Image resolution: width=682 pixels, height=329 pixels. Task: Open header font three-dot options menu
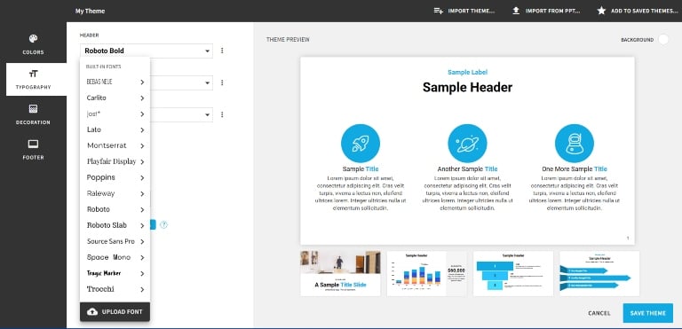[x=222, y=51]
